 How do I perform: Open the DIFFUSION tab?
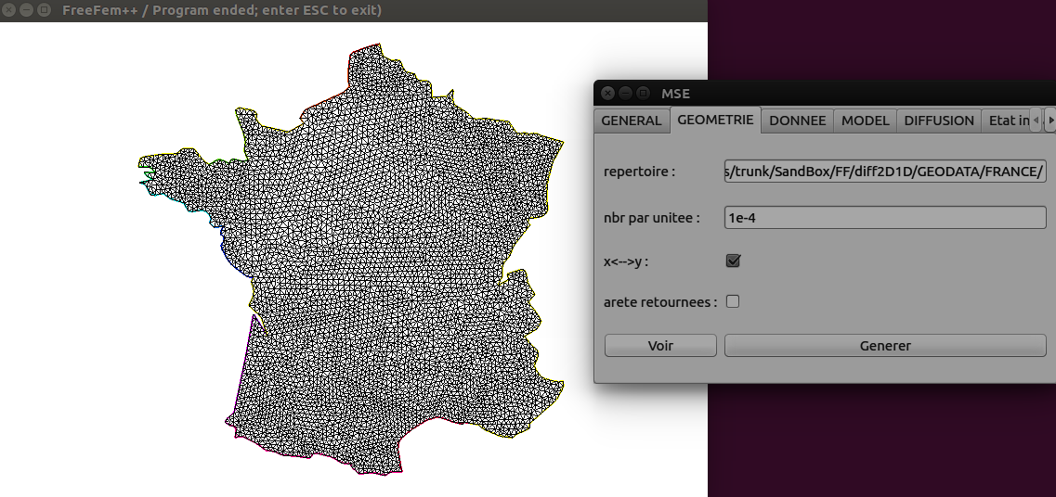tap(939, 121)
